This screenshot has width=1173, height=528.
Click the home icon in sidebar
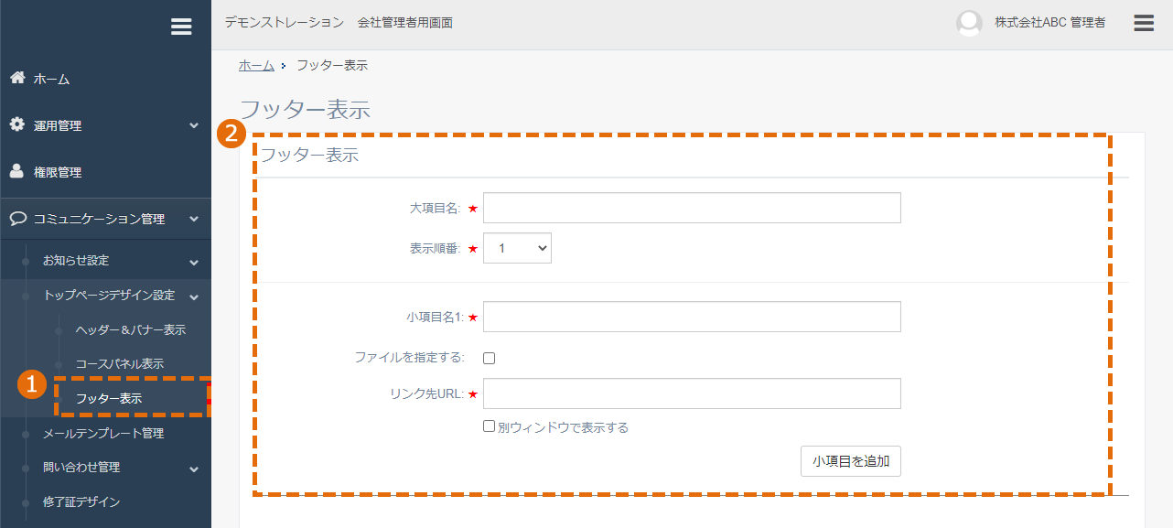pos(17,78)
